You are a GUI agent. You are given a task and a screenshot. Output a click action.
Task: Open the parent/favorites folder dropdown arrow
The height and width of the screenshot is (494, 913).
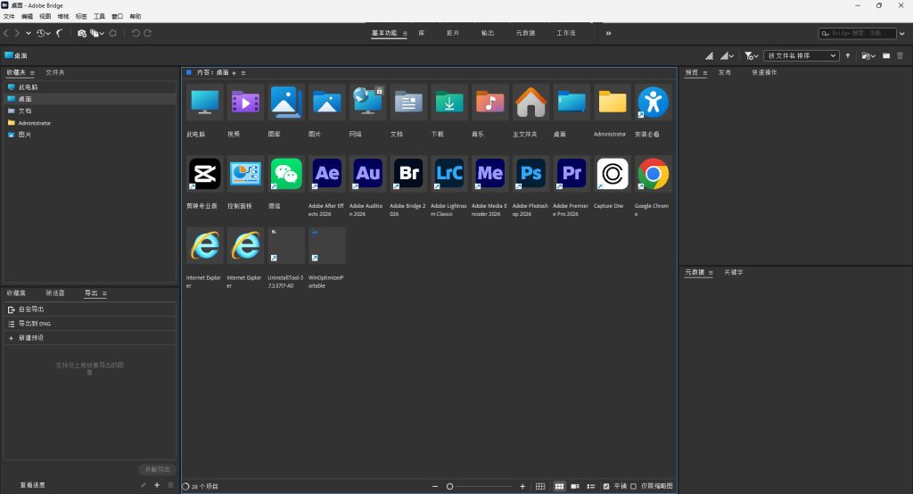[x=28, y=33]
